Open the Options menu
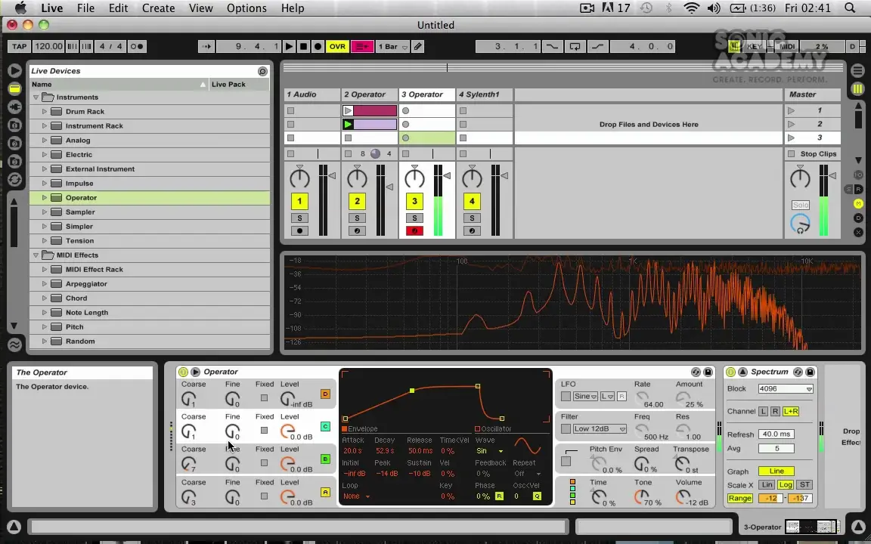871x544 pixels. click(246, 8)
